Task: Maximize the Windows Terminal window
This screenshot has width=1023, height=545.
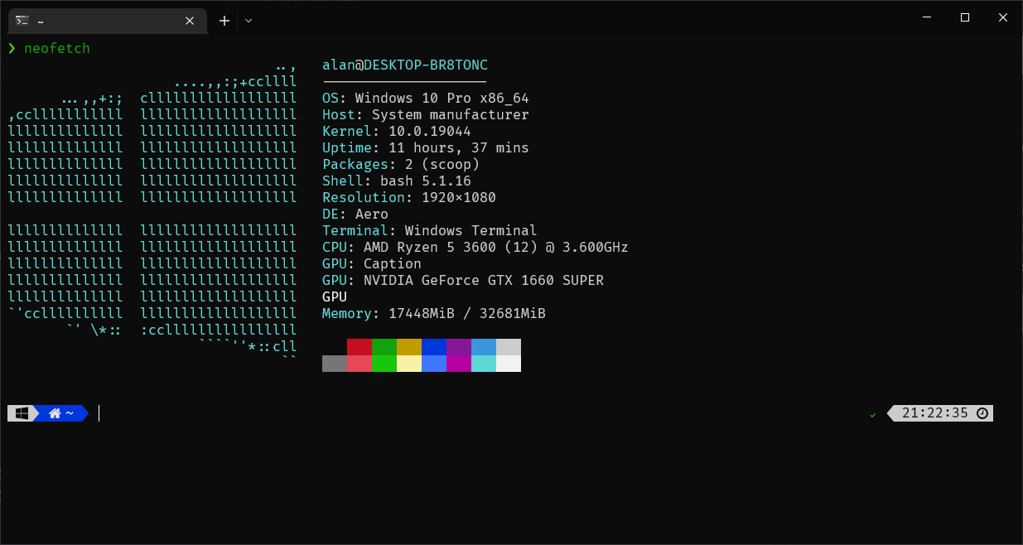Action: [x=965, y=17]
